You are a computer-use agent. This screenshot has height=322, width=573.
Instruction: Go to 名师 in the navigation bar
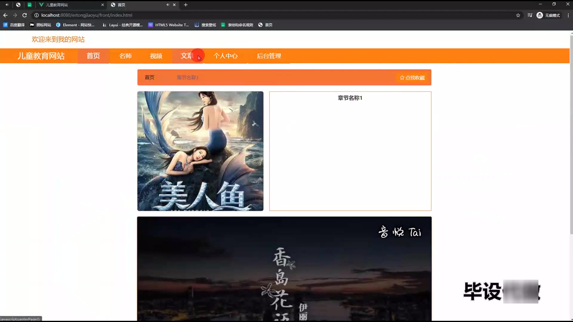coord(125,56)
